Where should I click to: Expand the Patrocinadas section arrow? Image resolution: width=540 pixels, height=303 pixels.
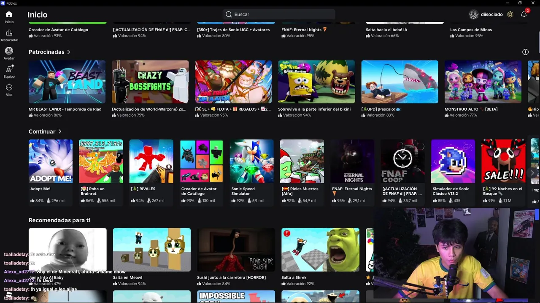click(x=68, y=52)
